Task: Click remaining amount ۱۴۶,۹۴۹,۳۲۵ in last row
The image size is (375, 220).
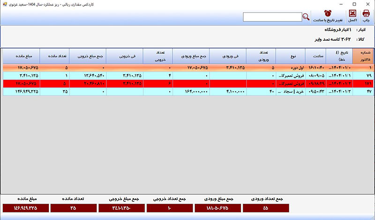Action: click(x=22, y=91)
